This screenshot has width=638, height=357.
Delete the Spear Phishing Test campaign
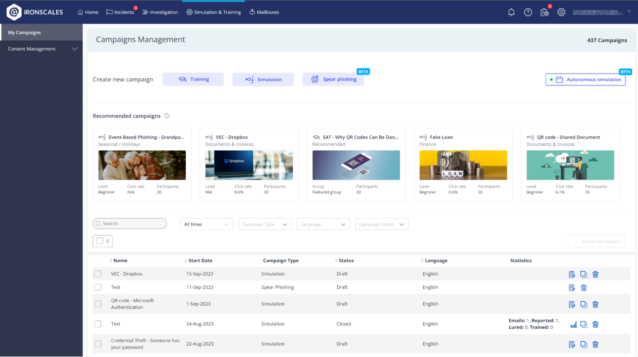[x=583, y=287]
